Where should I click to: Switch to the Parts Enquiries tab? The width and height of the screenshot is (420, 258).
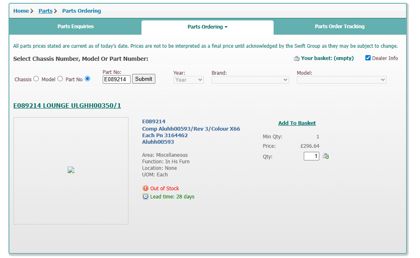coord(75,26)
